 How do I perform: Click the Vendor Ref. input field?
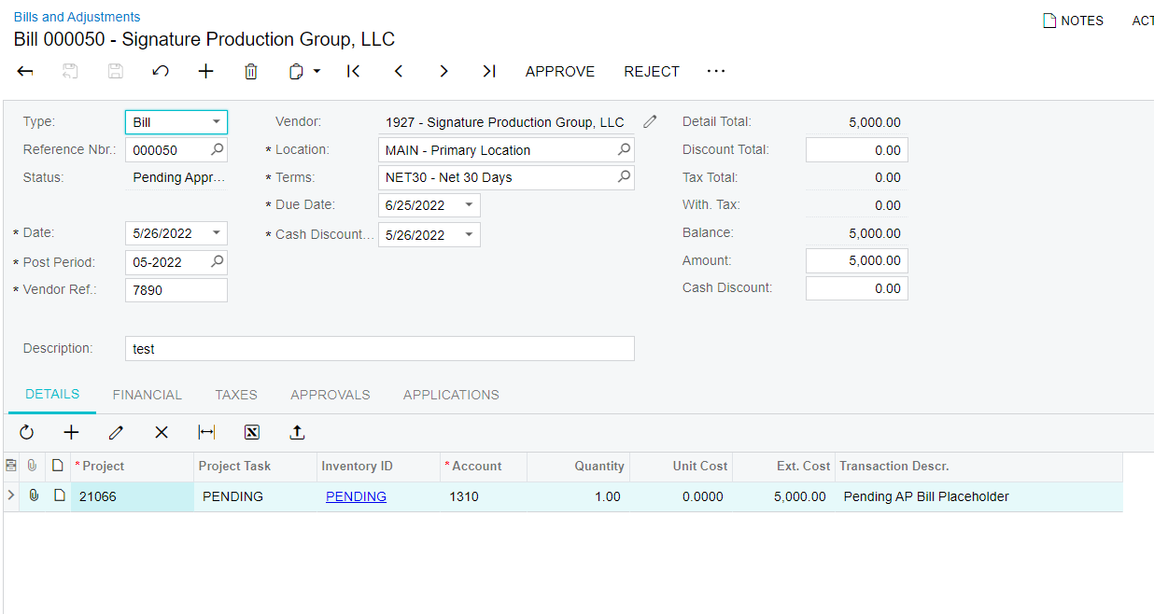[x=176, y=290]
